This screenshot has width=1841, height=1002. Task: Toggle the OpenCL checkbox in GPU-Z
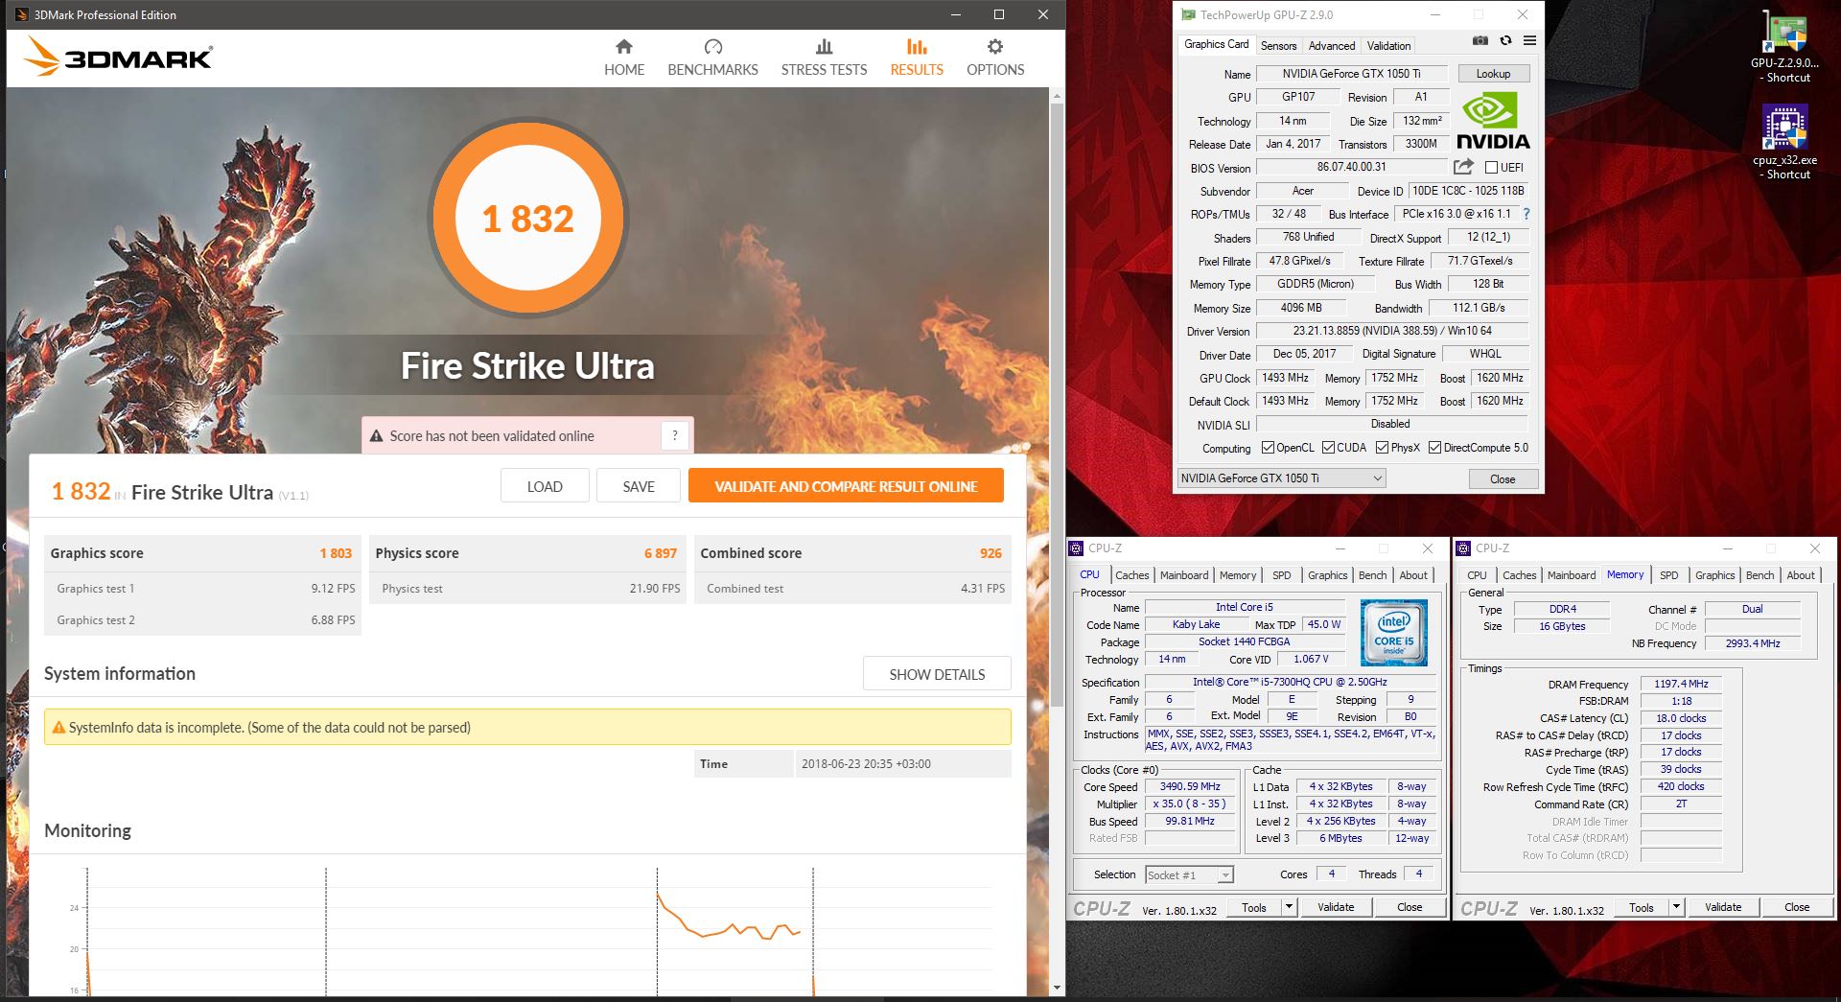[x=1268, y=448]
